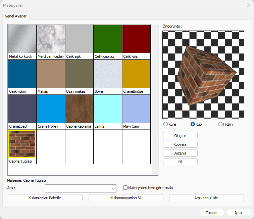Pick the gold CraneBridge material swatch
Screen dimensions: 254x219
pos(136,74)
